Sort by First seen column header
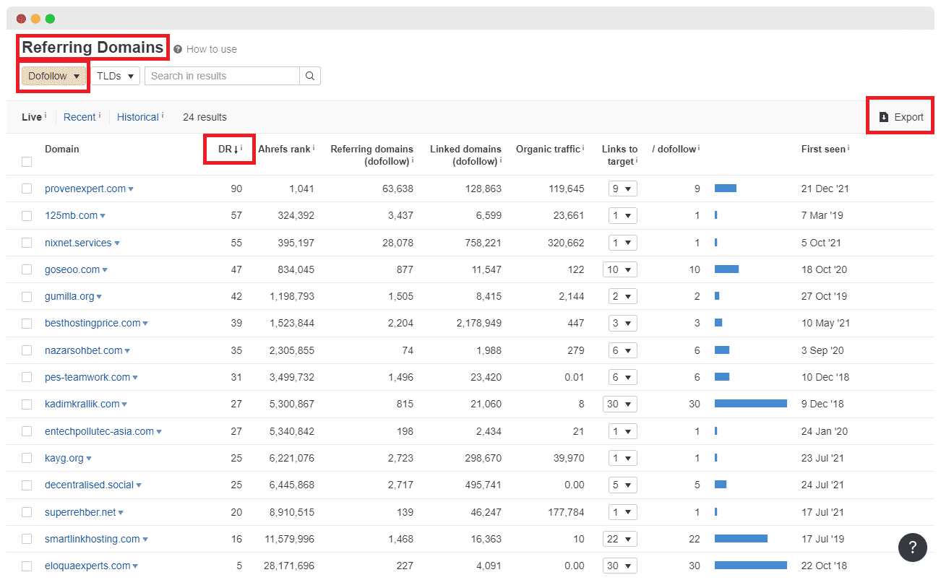Viewport: 941px width, 580px height. [823, 149]
